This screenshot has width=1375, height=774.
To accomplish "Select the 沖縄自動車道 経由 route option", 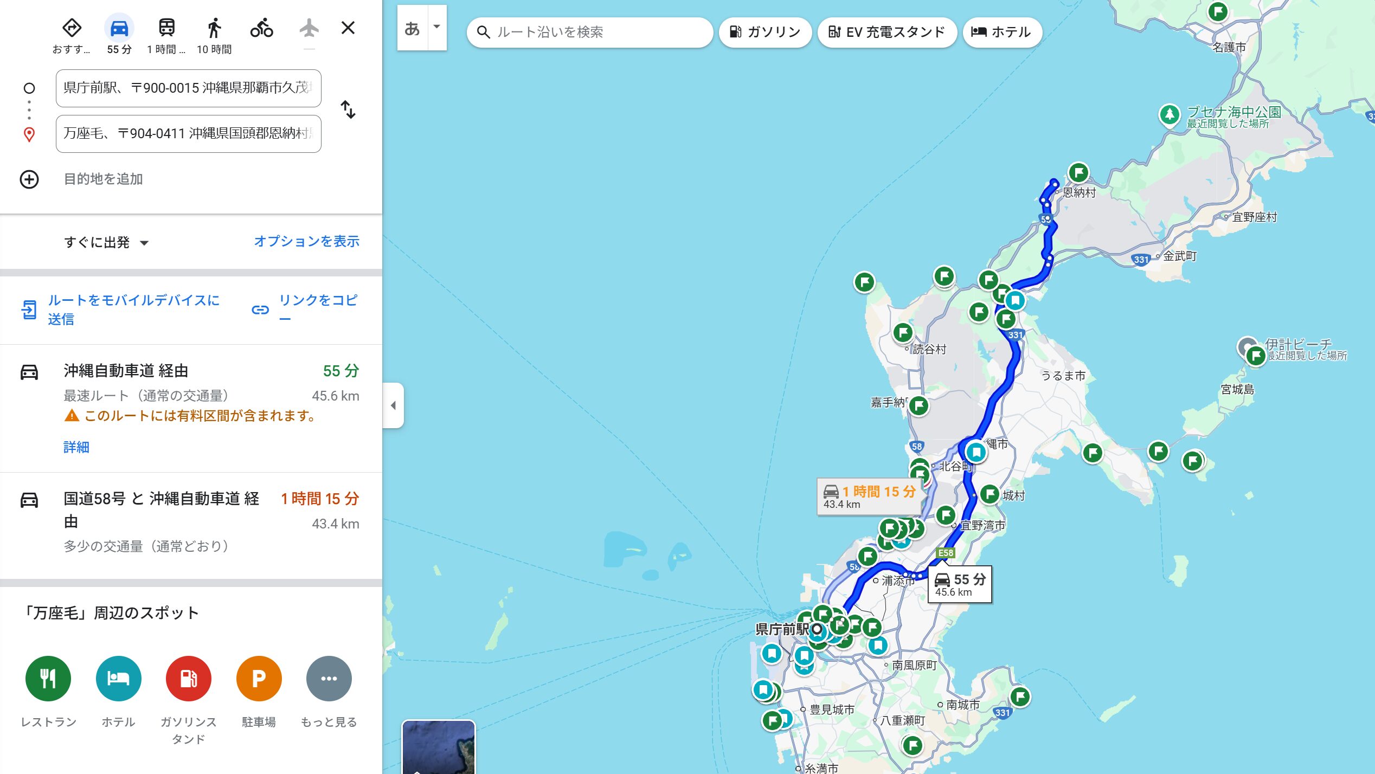I will 191,408.
